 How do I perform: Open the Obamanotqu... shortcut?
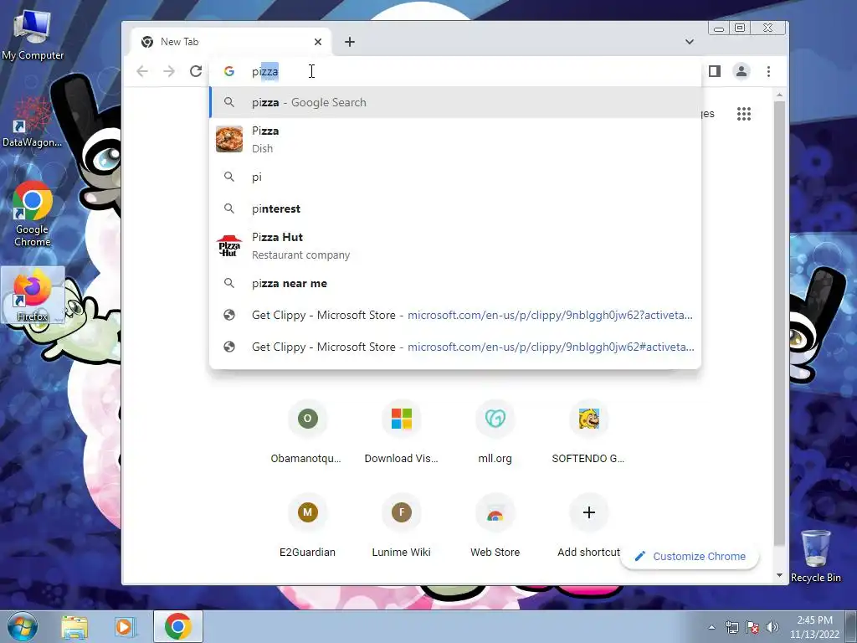coord(307,432)
